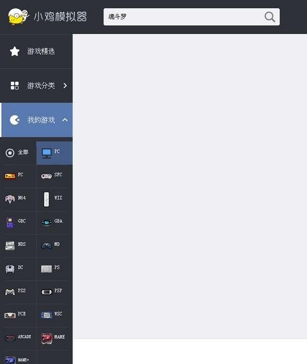Click the 小鸡模拟器 chick logo
307x364 pixels.
(18, 16)
